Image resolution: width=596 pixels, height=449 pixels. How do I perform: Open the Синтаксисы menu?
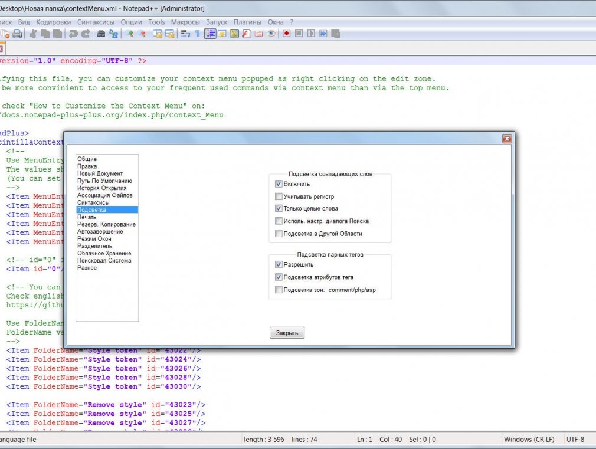click(x=96, y=22)
